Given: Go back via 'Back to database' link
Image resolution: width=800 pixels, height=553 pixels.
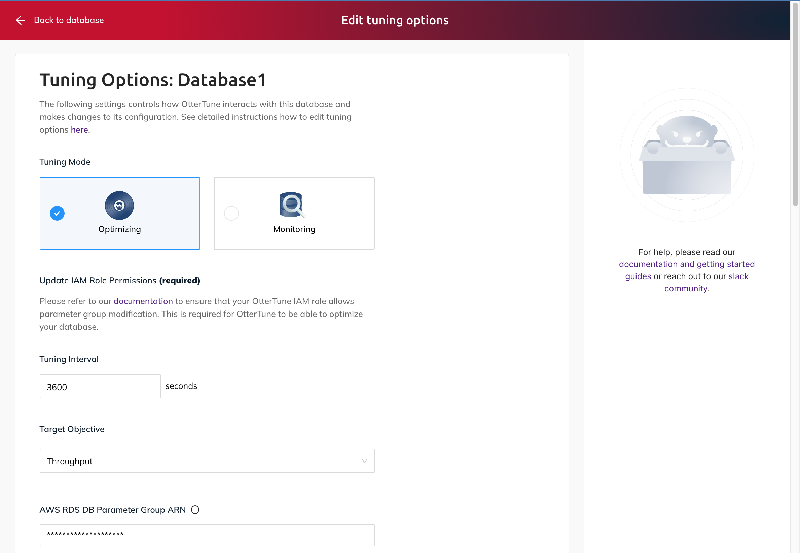Looking at the screenshot, I should 69,20.
